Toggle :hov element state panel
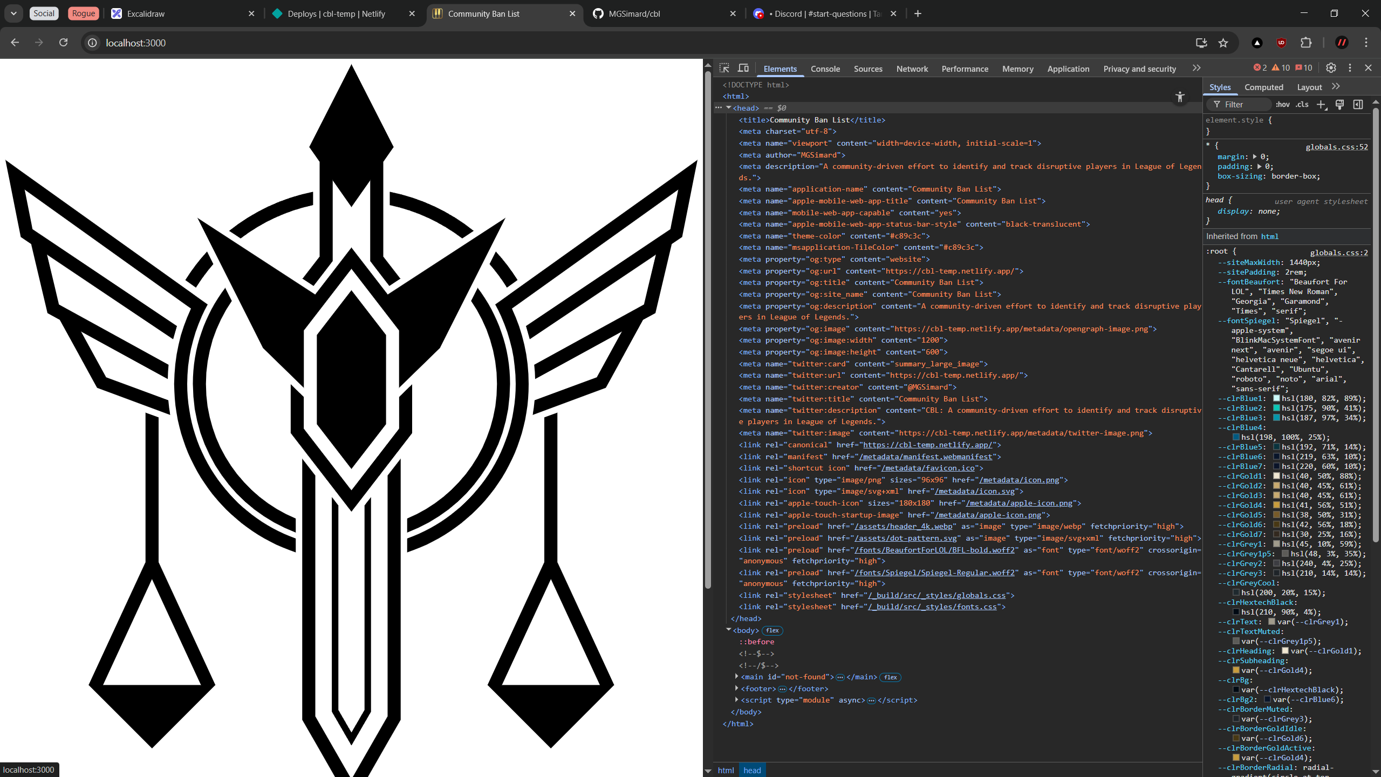The height and width of the screenshot is (777, 1381). (1283, 105)
